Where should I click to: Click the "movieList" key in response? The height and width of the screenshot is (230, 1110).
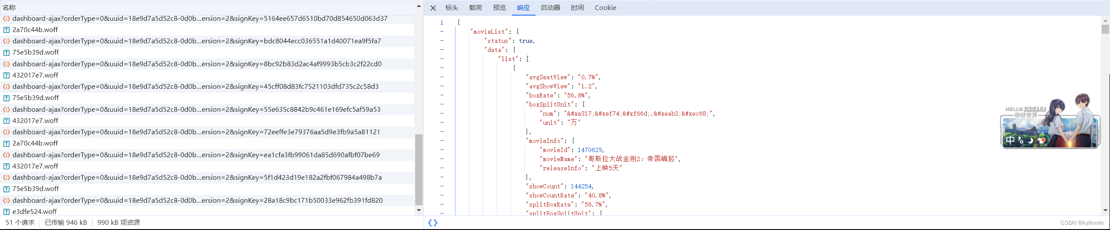489,32
